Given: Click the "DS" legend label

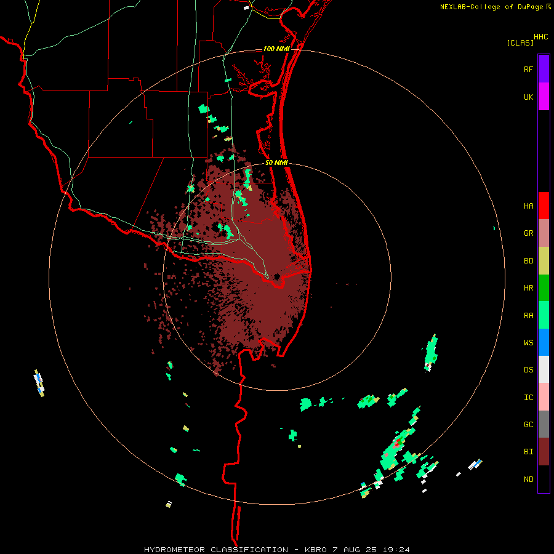Looking at the screenshot, I should click(x=528, y=370).
